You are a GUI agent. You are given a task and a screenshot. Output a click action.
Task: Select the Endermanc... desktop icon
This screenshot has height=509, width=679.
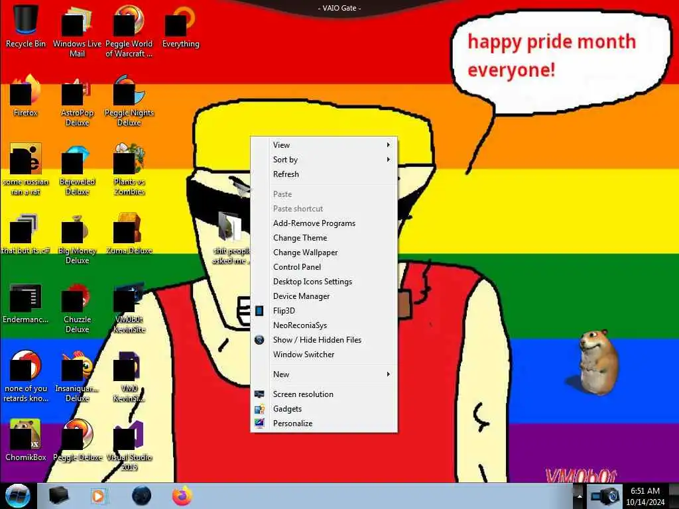26,303
